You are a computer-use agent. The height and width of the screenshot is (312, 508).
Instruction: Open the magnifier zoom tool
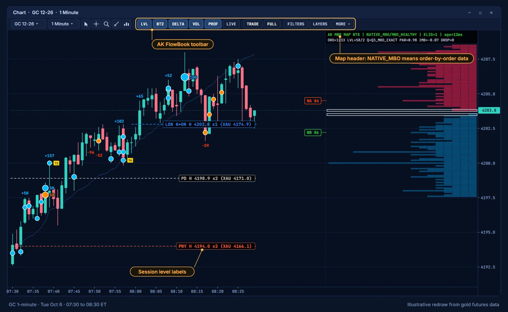click(106, 24)
